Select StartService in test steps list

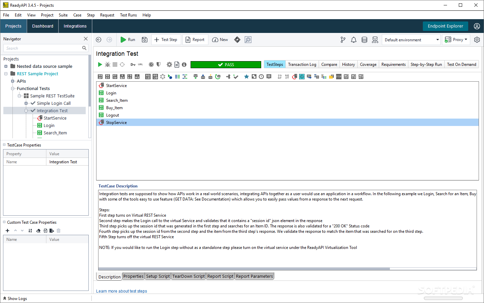tap(116, 86)
